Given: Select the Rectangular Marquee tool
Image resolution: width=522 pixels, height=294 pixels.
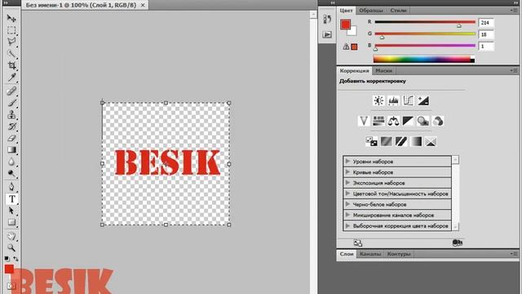Looking at the screenshot, I should 11,30.
